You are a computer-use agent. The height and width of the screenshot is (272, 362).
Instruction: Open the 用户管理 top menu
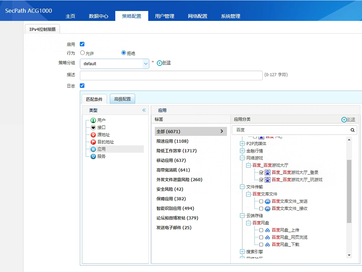[165, 16]
